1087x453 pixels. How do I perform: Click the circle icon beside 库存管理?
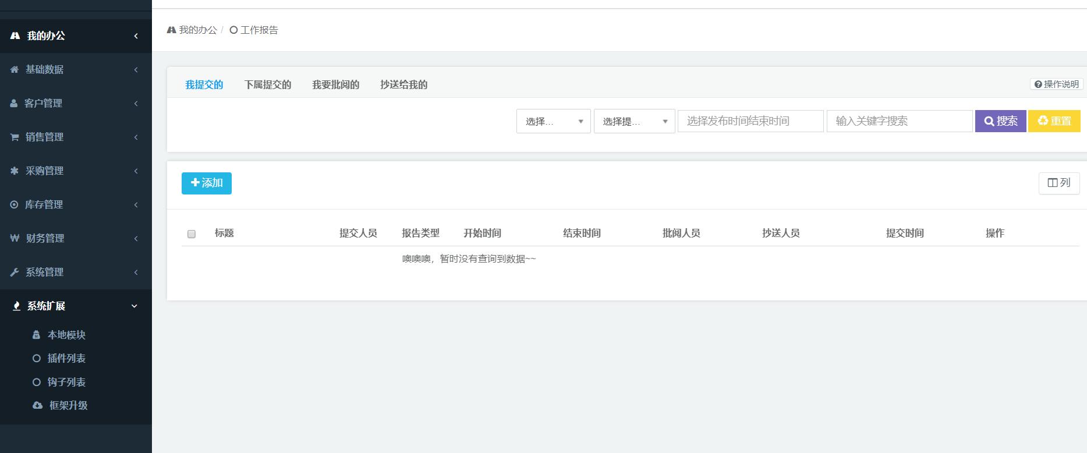(x=14, y=204)
